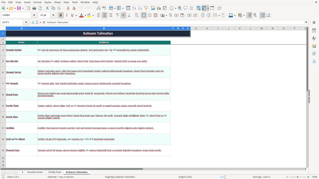This screenshot has width=319, height=179.
Task: Open the Open-file recent documents arrow
Action: (15, 8)
